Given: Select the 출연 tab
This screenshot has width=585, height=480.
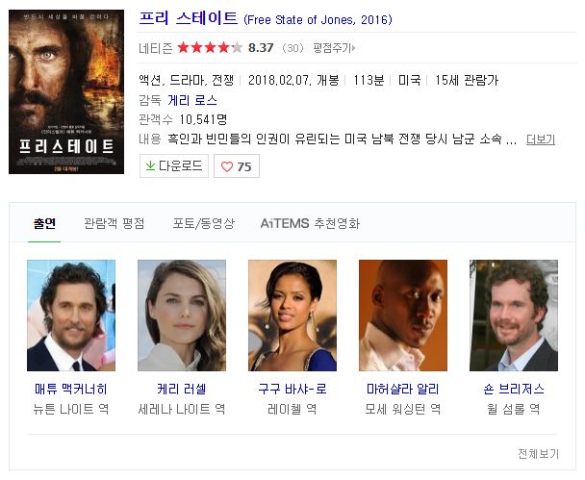Looking at the screenshot, I should pos(44,223).
